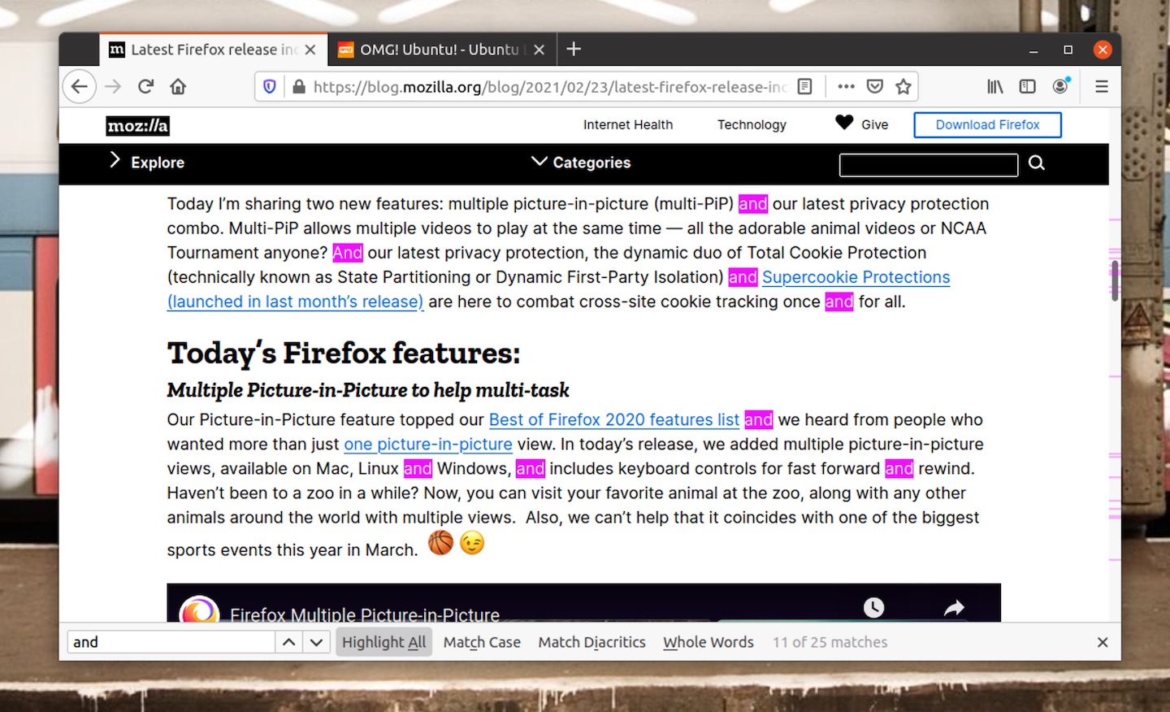
Task: Find next match with down arrow
Action: click(316, 642)
